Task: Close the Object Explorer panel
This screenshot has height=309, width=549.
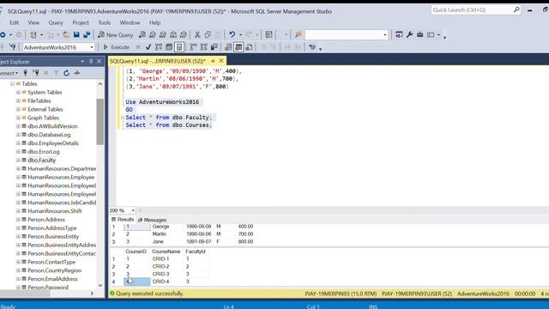Action: (100, 61)
